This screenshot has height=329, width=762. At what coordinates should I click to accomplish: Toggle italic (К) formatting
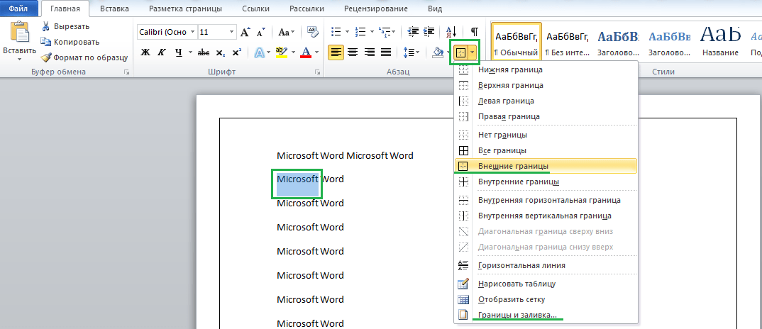[162, 52]
